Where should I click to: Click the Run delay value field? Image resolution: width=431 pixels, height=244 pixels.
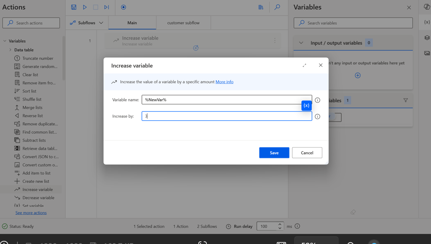[267, 226]
